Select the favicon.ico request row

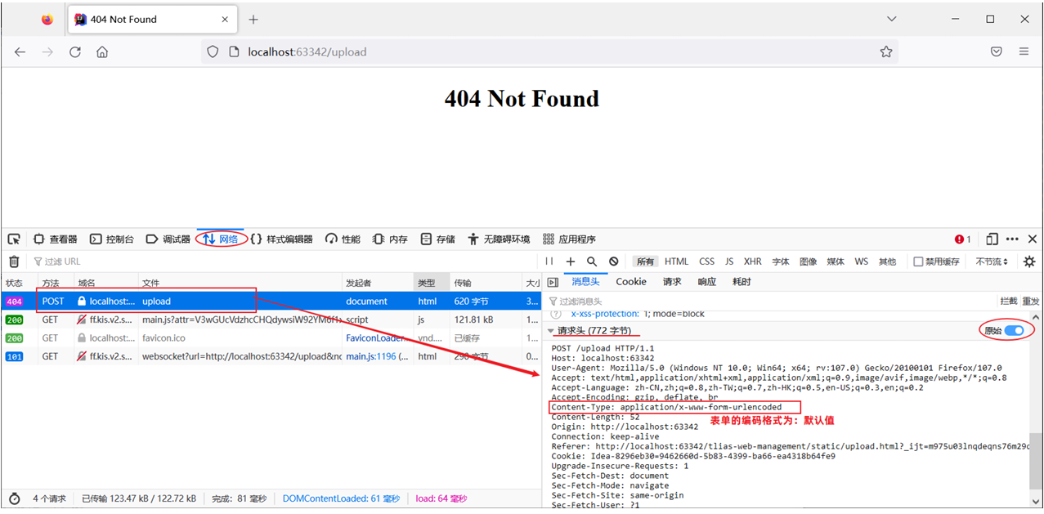[270, 337]
